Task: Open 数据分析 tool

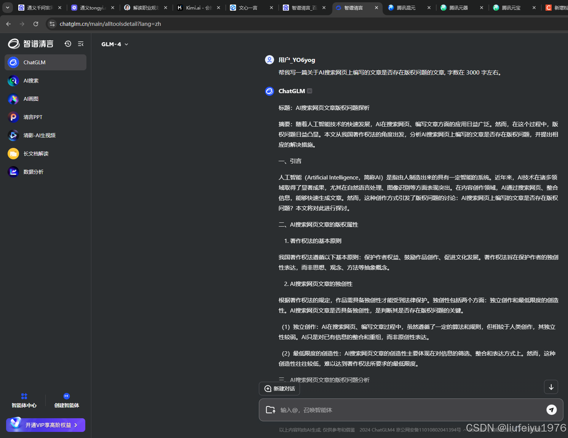Action: (x=45, y=172)
